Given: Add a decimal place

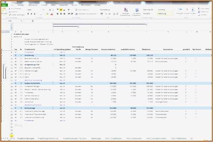Looking at the screenshot, I should tap(114, 14).
